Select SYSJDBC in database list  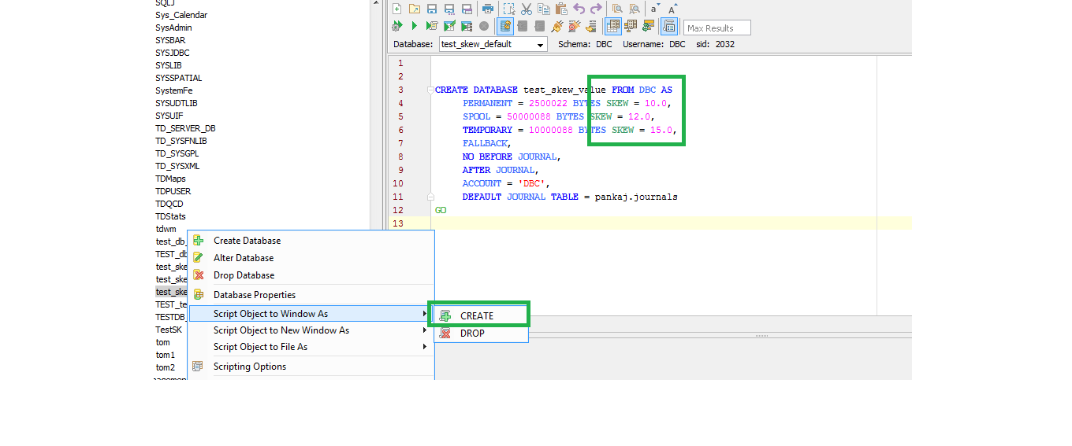pyautogui.click(x=172, y=53)
